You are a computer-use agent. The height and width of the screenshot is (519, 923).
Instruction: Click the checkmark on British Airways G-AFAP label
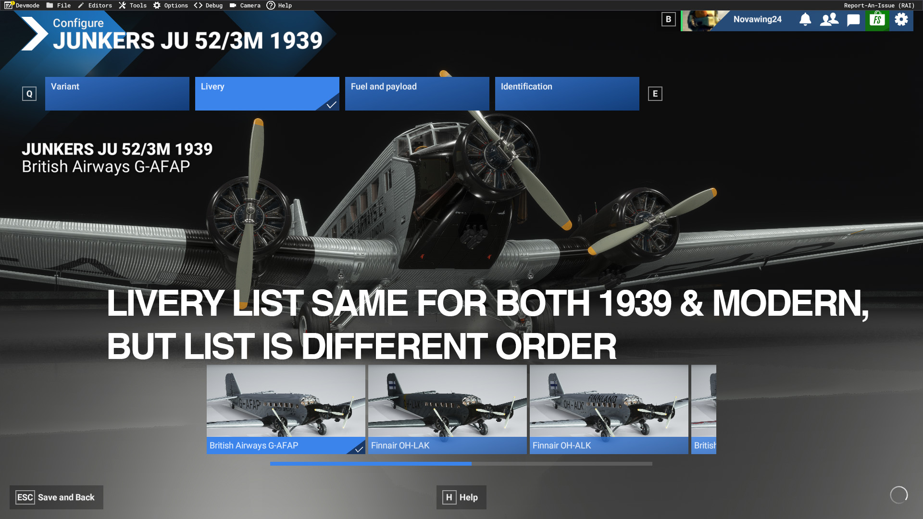359,449
